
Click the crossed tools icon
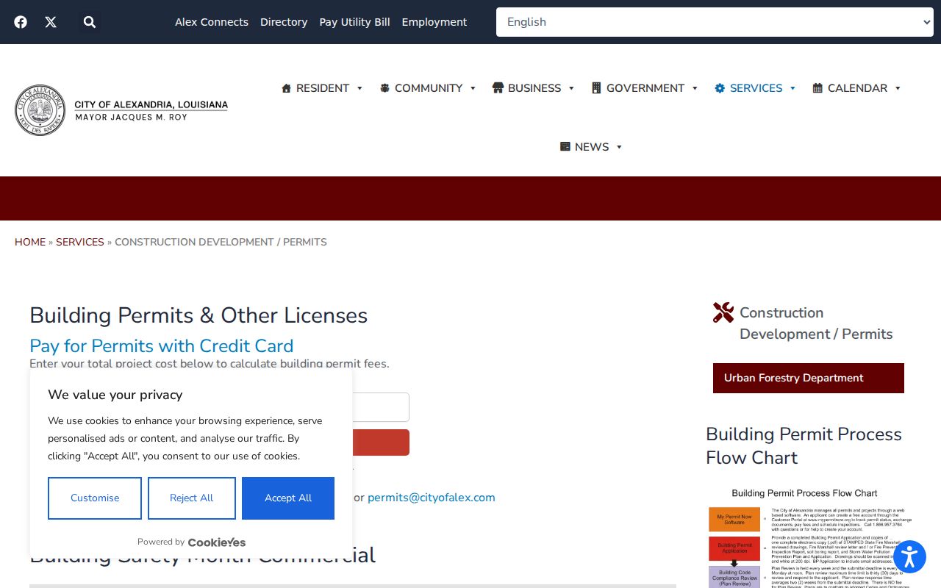tap(723, 312)
